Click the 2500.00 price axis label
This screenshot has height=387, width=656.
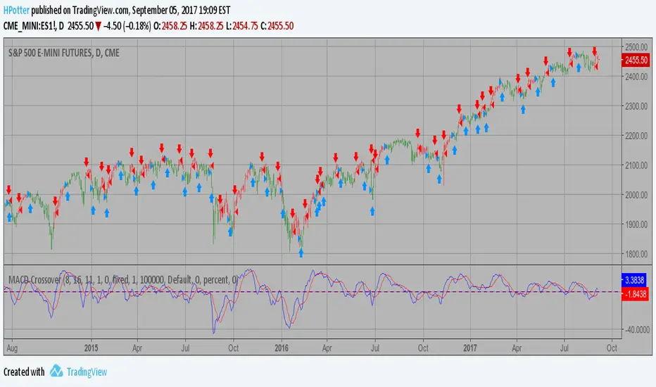(x=636, y=46)
